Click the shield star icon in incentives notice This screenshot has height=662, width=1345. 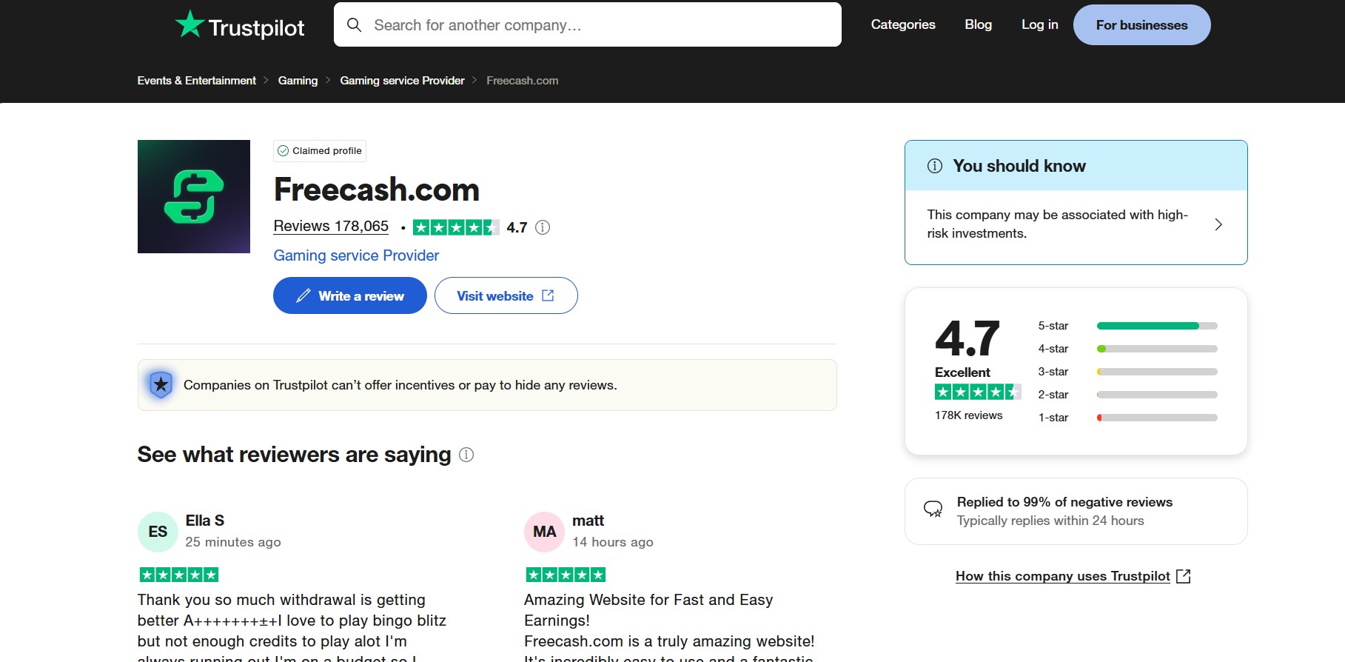click(x=161, y=385)
